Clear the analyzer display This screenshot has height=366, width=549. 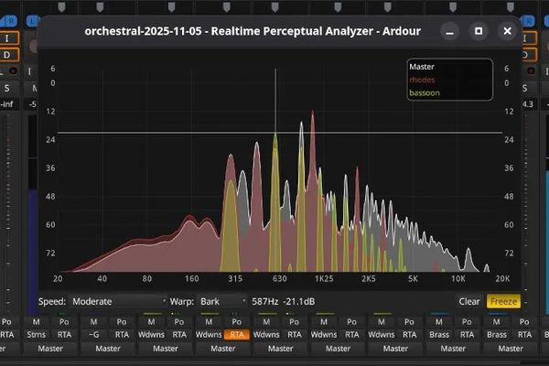[x=469, y=301]
